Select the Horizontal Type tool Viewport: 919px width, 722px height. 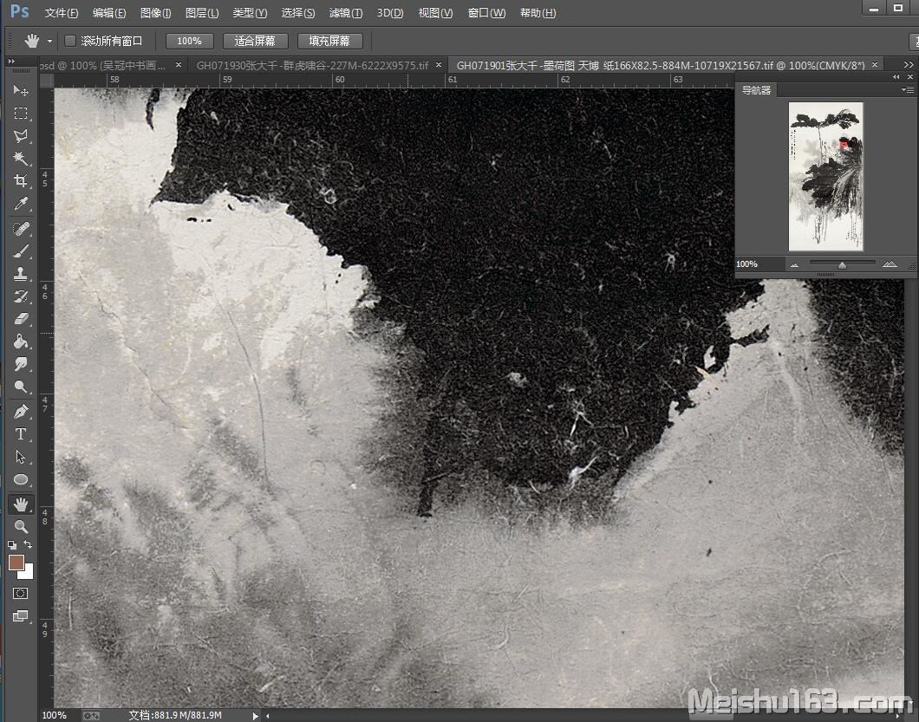[21, 434]
